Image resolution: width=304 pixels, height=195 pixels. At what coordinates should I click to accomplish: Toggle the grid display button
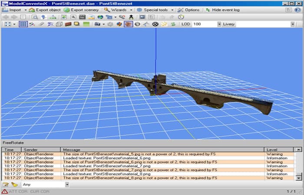pyautogui.click(x=23, y=24)
